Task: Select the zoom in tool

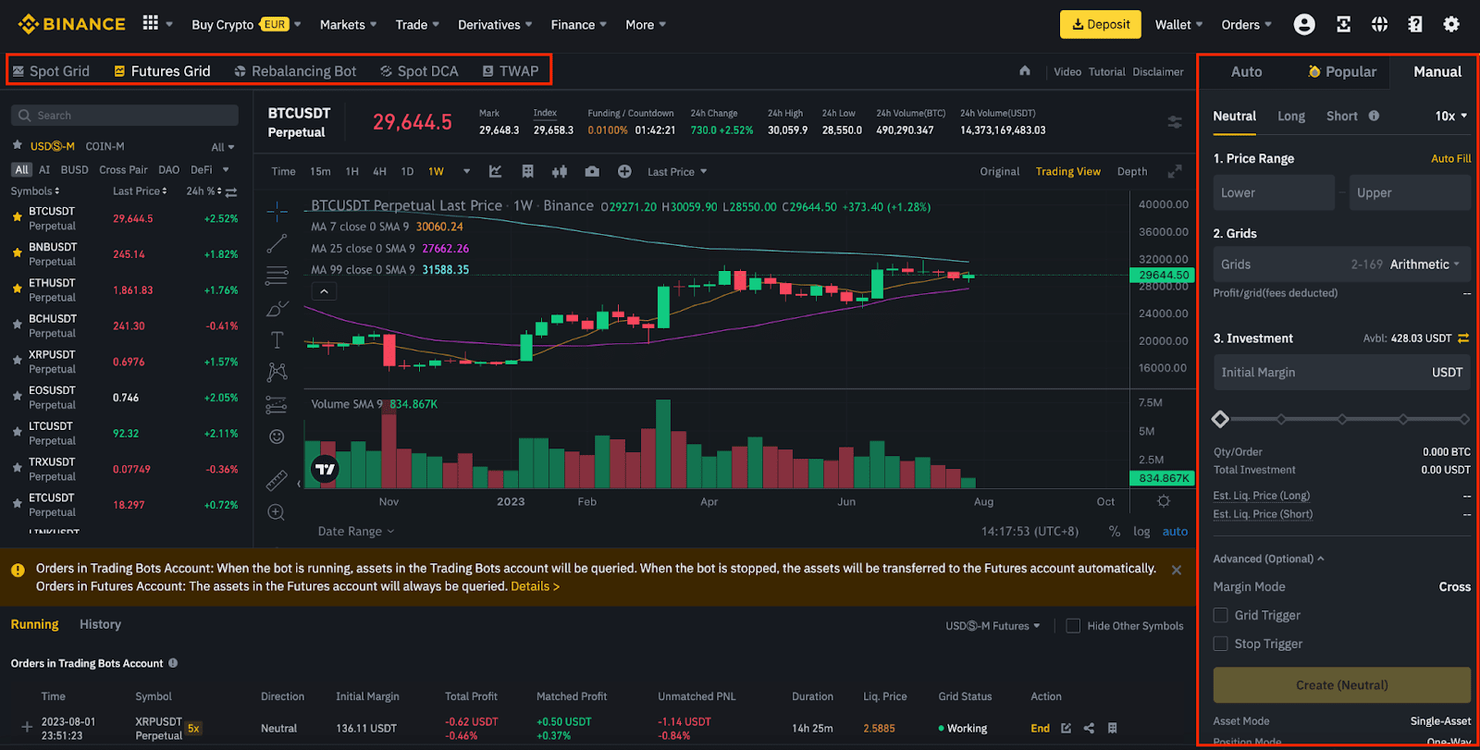Action: (276, 512)
